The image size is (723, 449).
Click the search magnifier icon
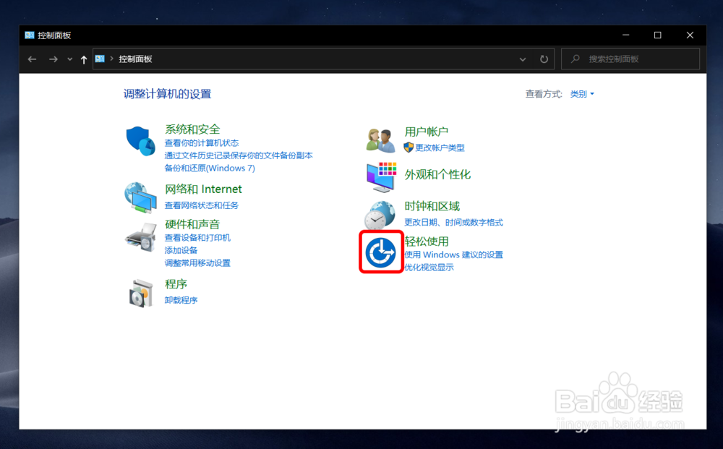pyautogui.click(x=575, y=59)
